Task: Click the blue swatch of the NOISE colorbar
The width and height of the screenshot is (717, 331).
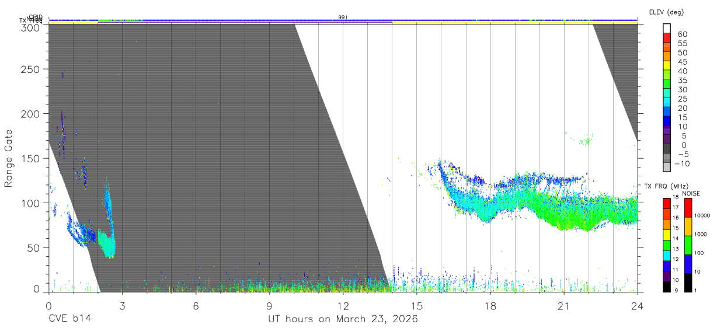Action: pyautogui.click(x=687, y=263)
